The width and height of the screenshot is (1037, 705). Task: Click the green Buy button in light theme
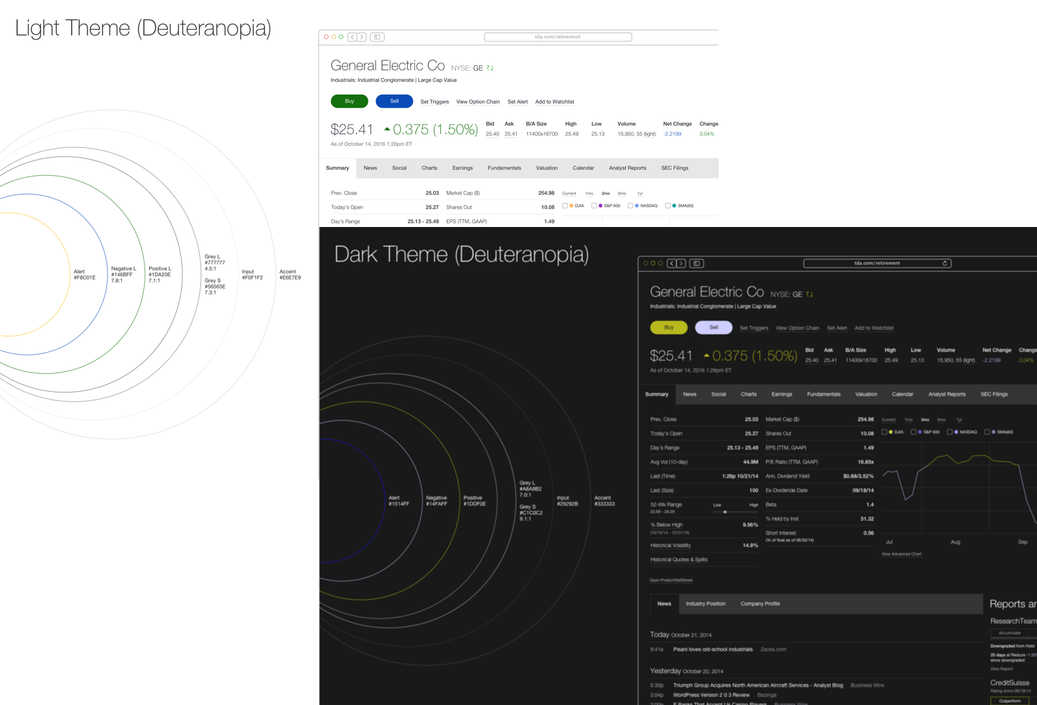[x=350, y=101]
